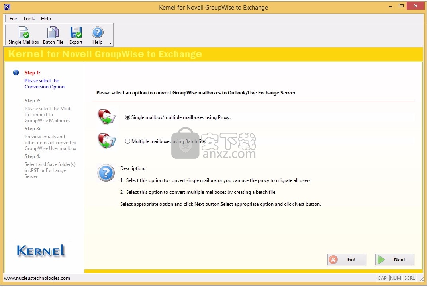Open the File menu

13,19
